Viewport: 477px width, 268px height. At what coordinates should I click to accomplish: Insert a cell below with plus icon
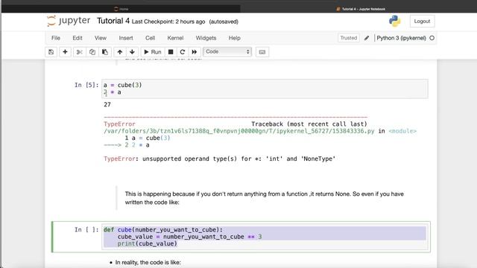coord(65,52)
